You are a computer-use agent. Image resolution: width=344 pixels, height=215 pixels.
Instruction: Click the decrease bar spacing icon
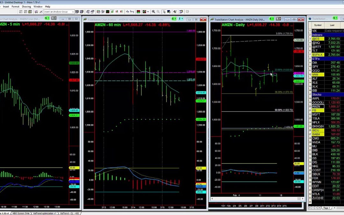(127, 12)
